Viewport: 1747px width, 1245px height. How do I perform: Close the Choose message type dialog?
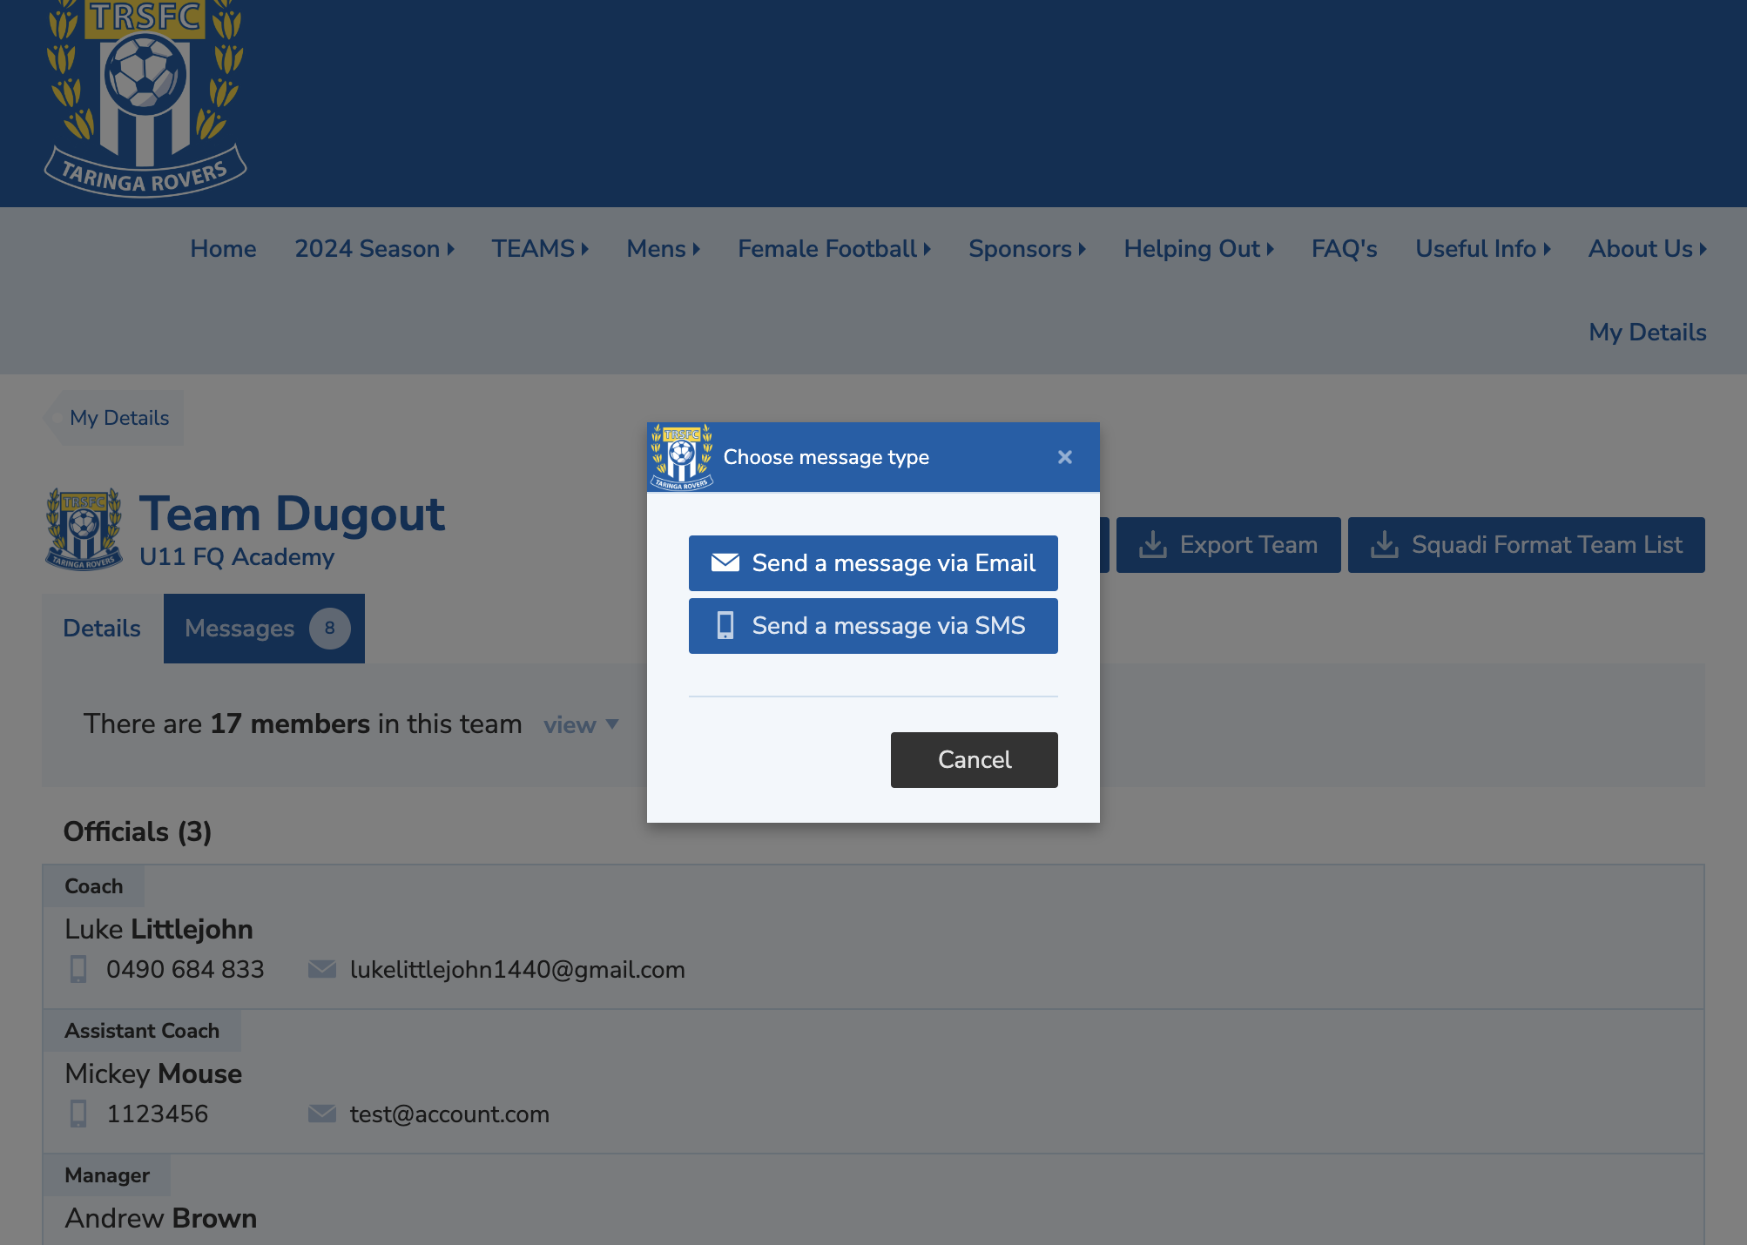click(x=1064, y=457)
